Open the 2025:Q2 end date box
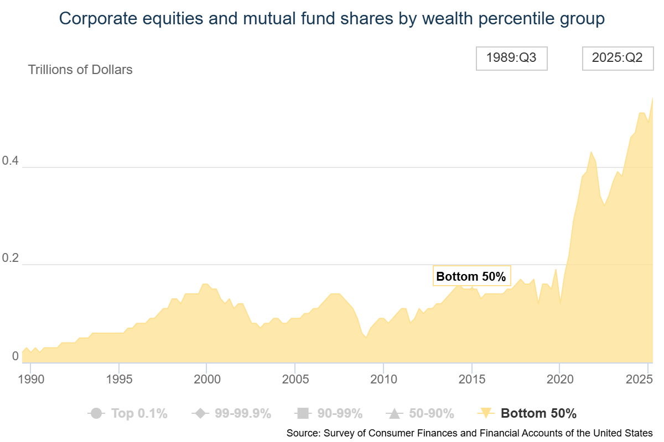The height and width of the screenshot is (442, 664). 617,58
